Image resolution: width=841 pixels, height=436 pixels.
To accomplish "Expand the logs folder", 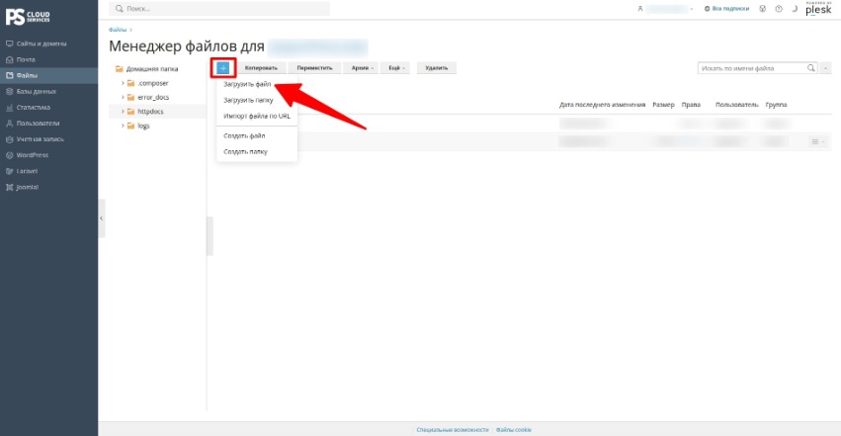I will pyautogui.click(x=123, y=126).
